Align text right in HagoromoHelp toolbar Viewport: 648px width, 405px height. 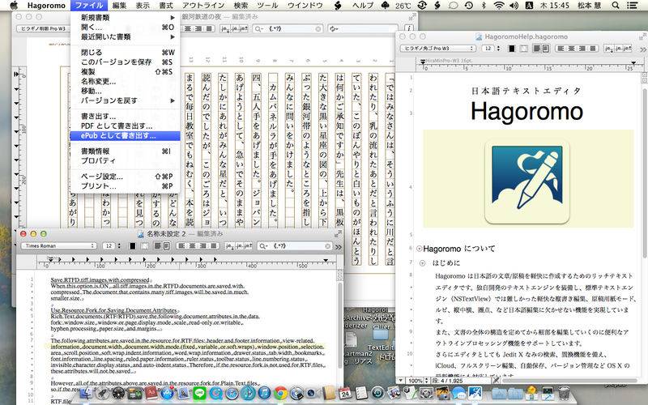[582, 49]
